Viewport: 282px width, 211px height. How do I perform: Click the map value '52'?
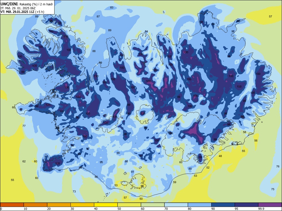click(x=208, y=168)
